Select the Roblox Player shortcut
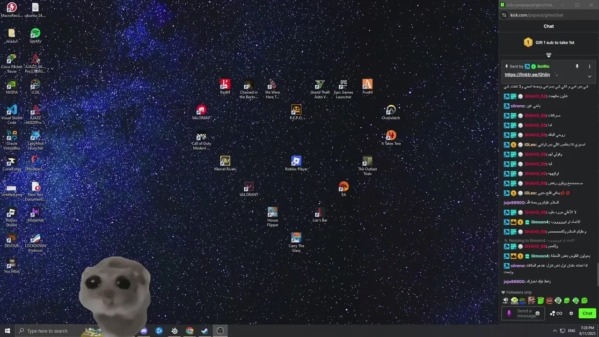This screenshot has width=599, height=337. pyautogui.click(x=296, y=163)
